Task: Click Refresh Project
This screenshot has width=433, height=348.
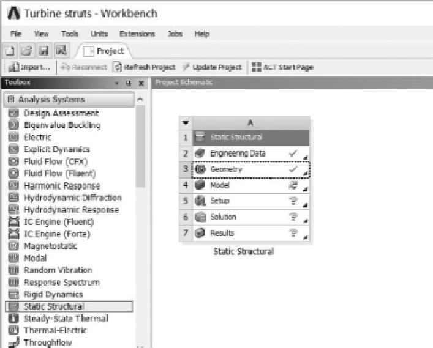Action: [144, 67]
